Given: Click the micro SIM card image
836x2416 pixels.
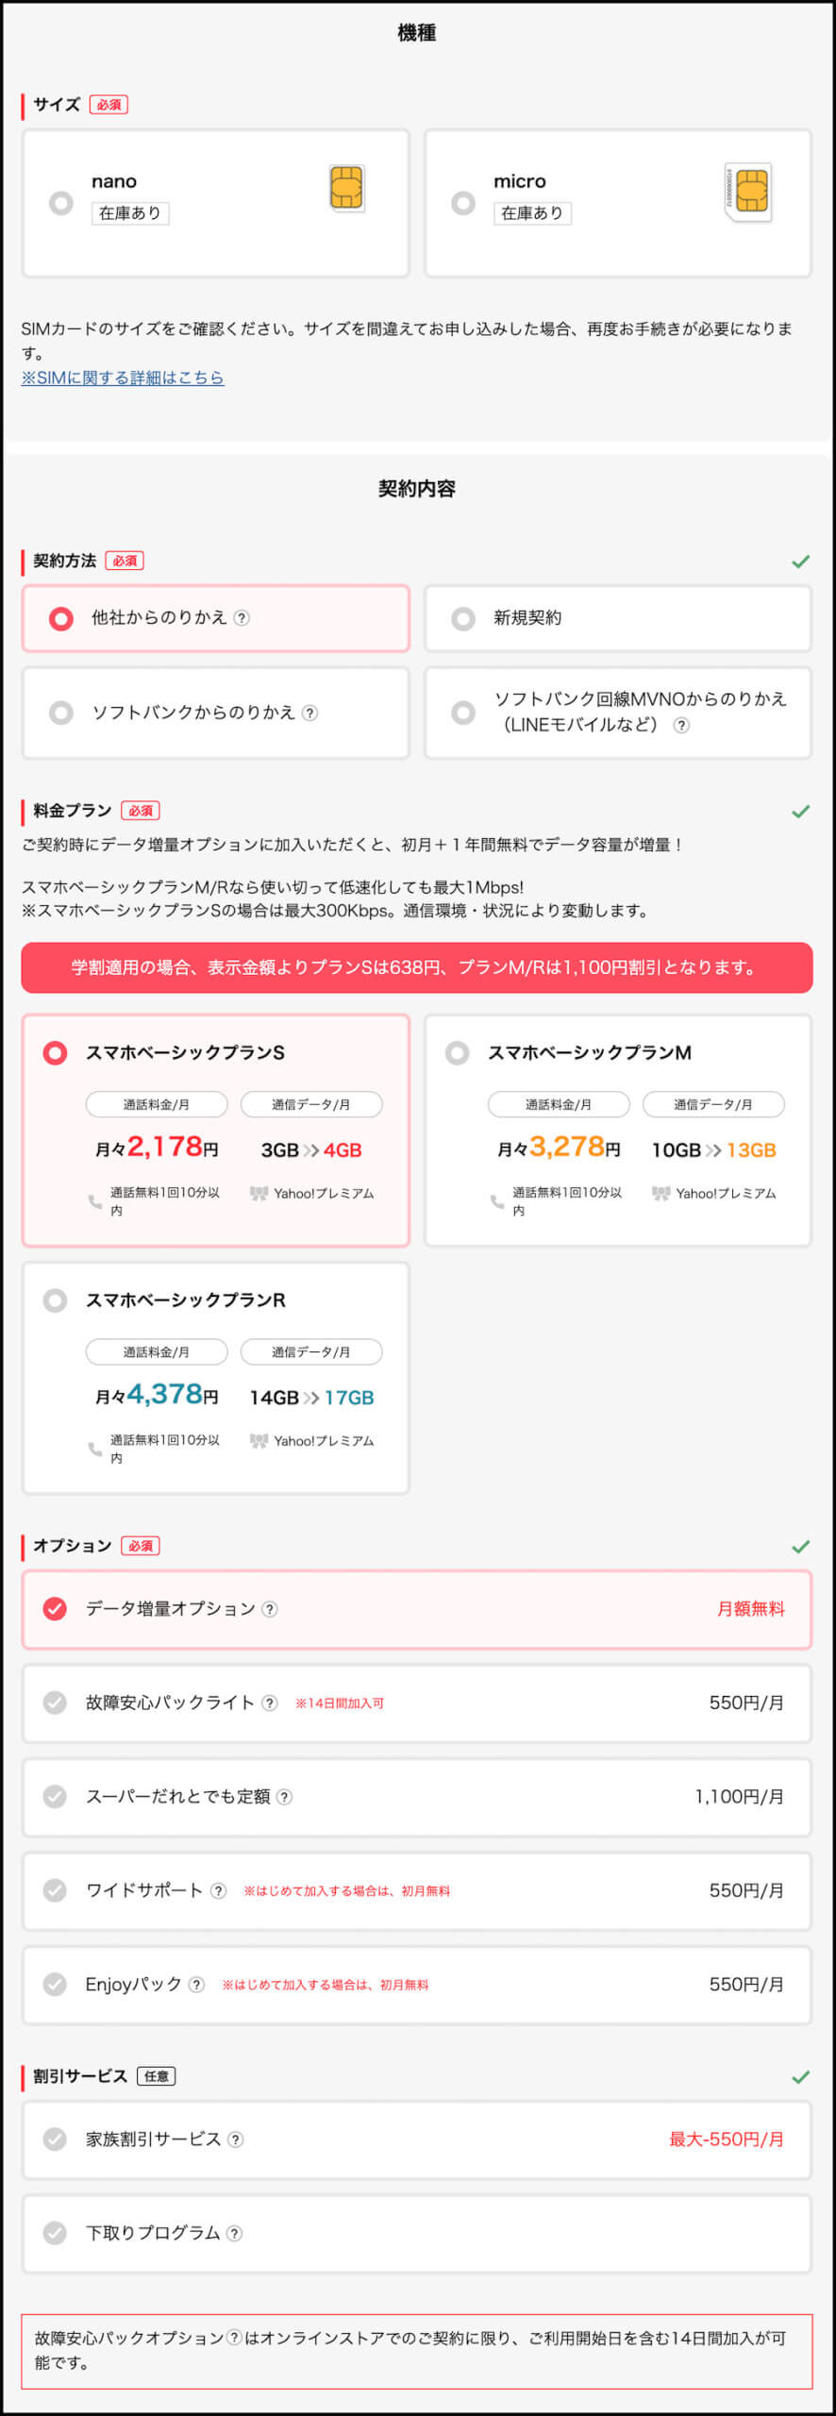Looking at the screenshot, I should coord(748,192).
